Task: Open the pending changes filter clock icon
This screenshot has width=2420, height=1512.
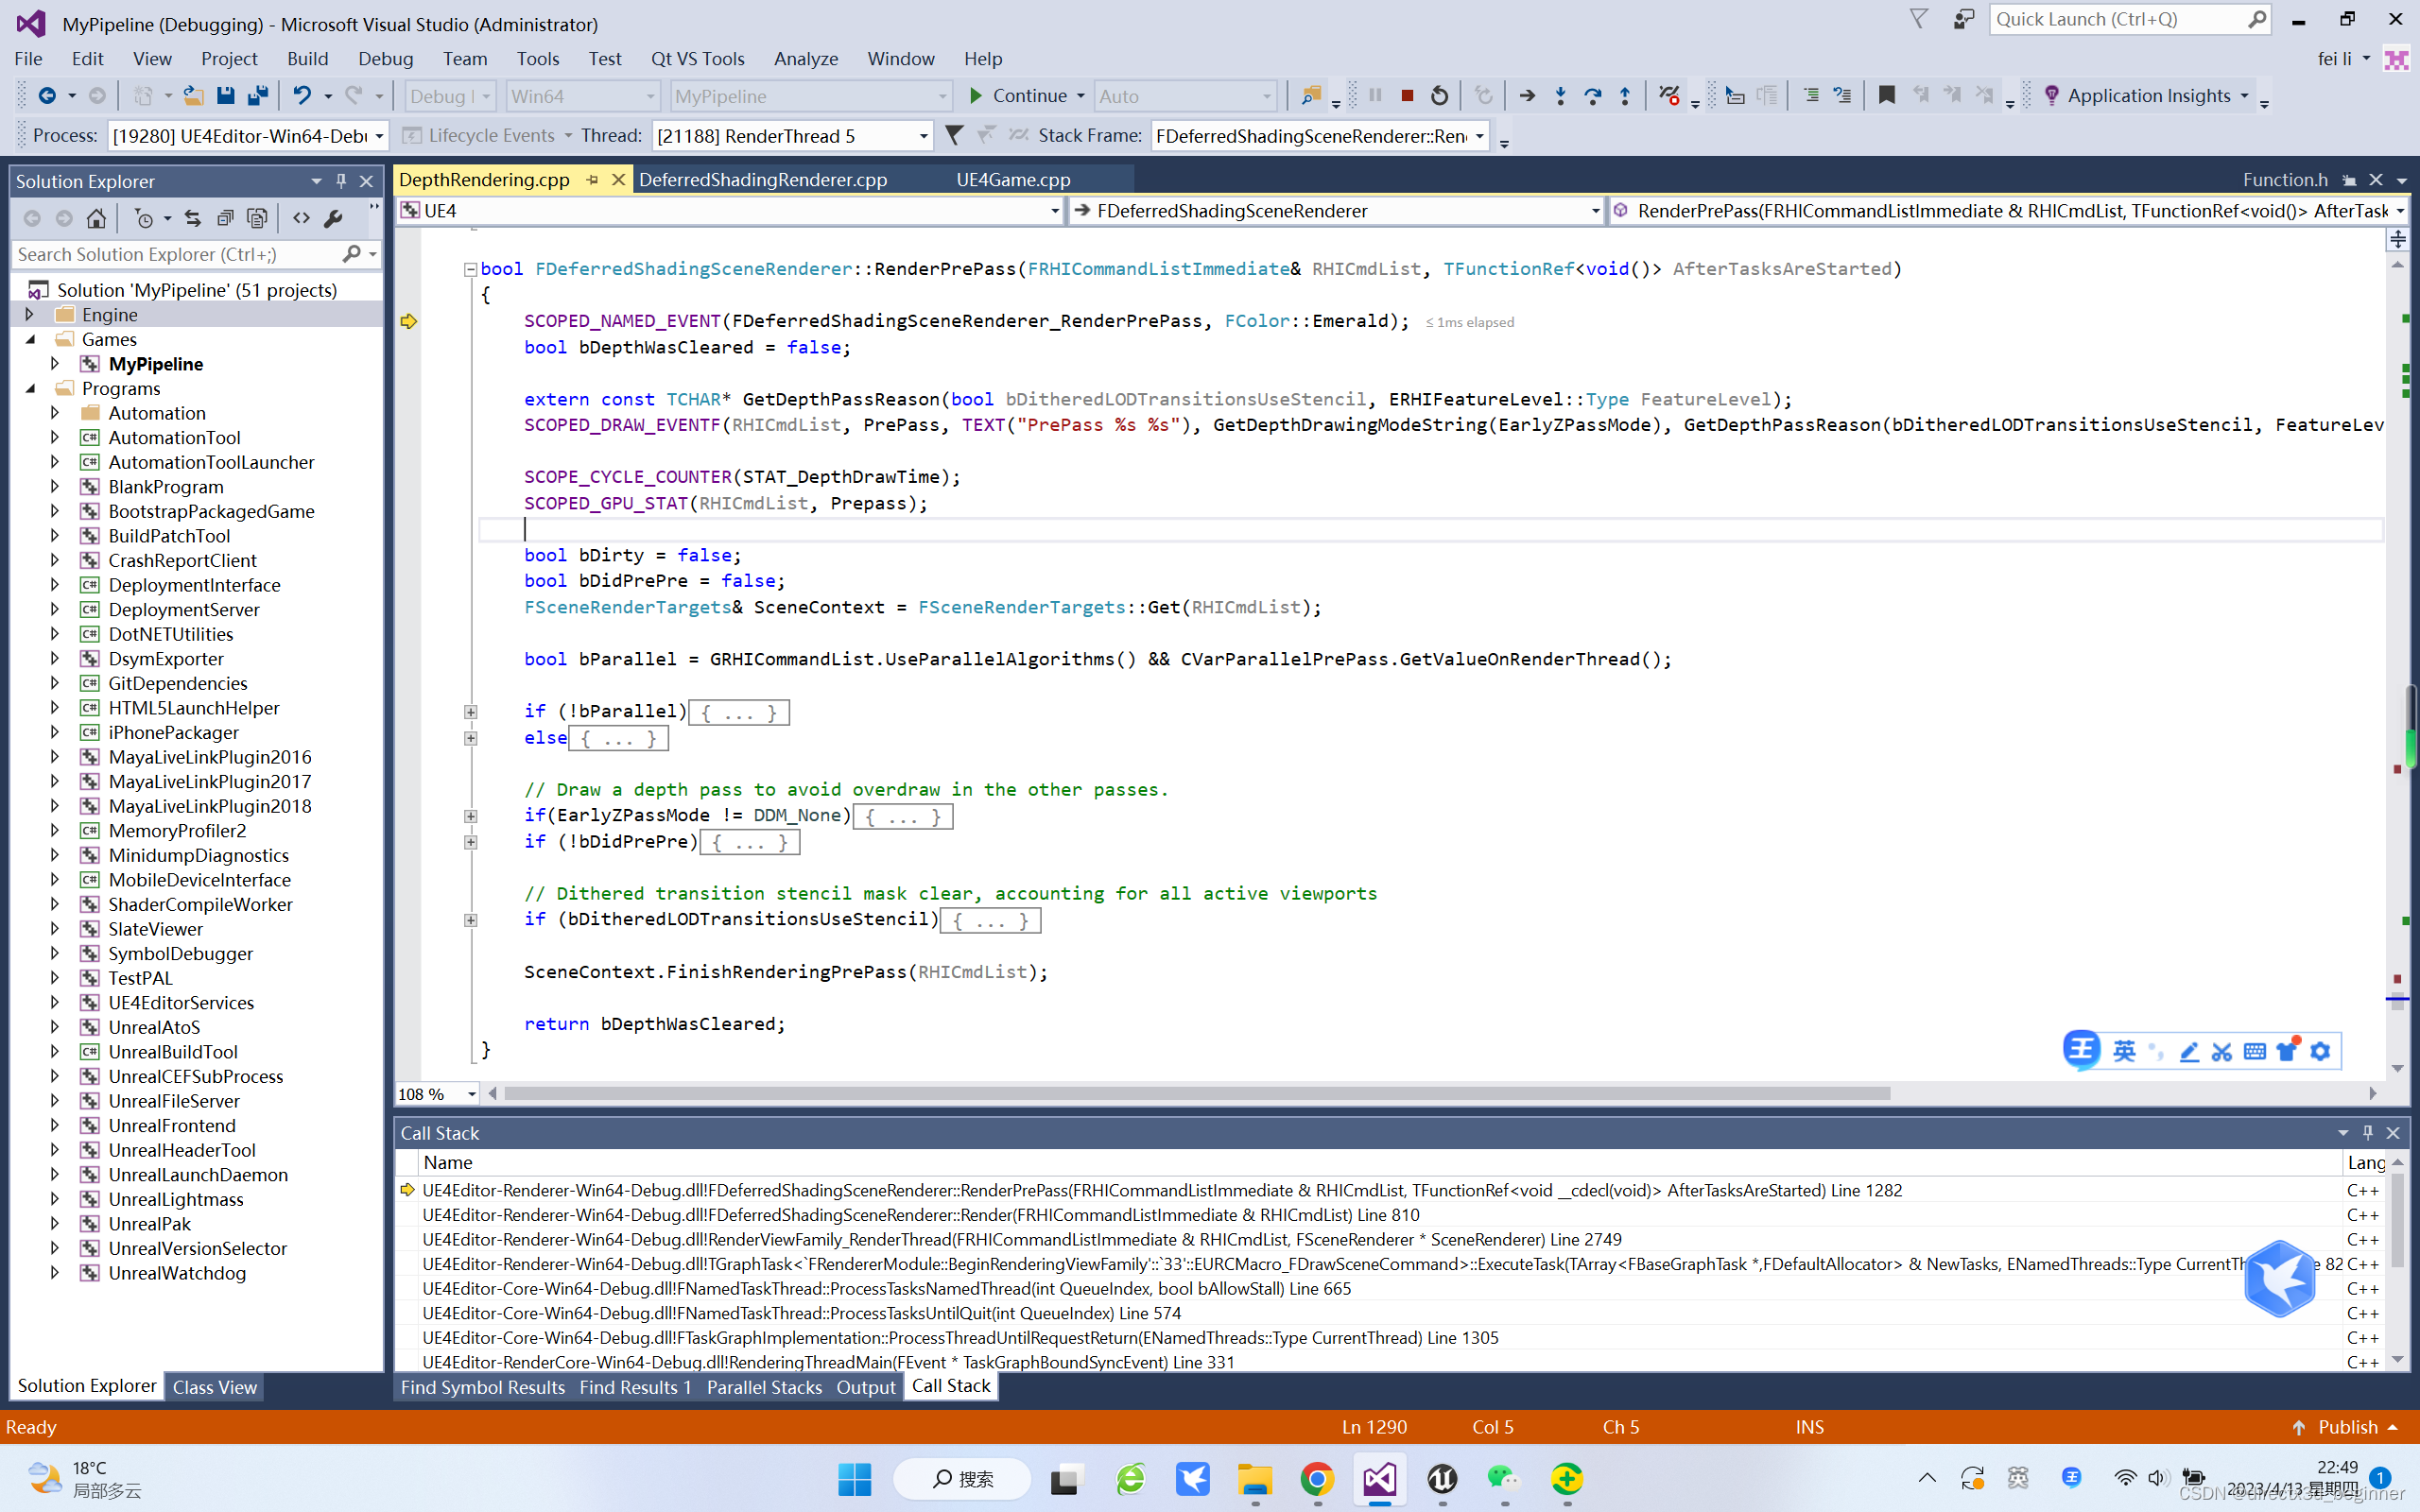Action: (145, 218)
